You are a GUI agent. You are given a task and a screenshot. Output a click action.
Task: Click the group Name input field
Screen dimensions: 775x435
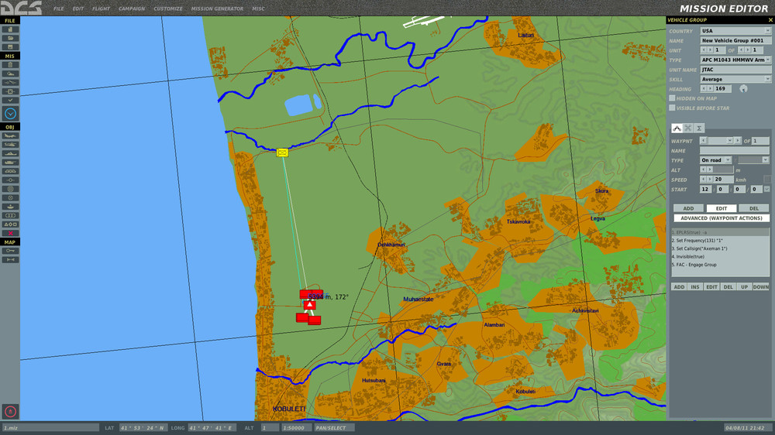click(735, 40)
